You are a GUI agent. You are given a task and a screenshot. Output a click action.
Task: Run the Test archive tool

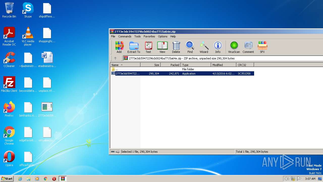pos(148,47)
